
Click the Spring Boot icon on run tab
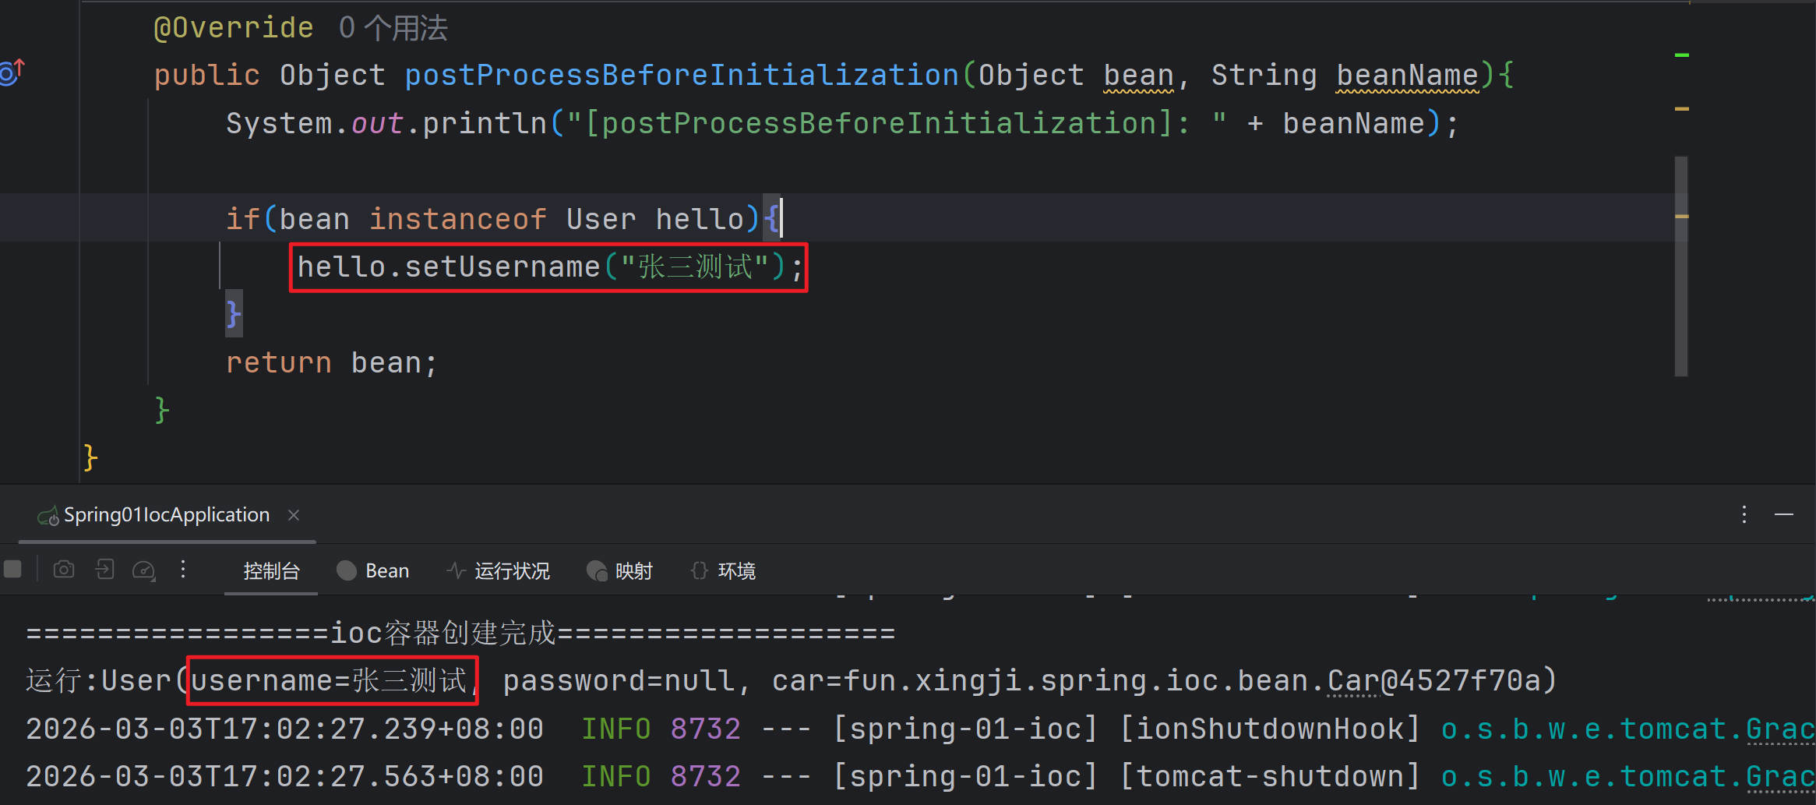[48, 516]
